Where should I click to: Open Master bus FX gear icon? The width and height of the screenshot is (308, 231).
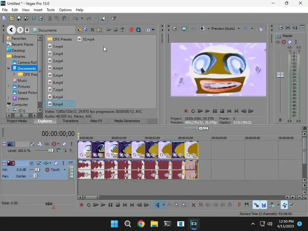pos(284,42)
